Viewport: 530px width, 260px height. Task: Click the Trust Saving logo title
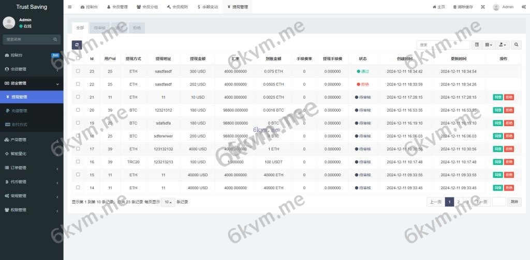32,7
